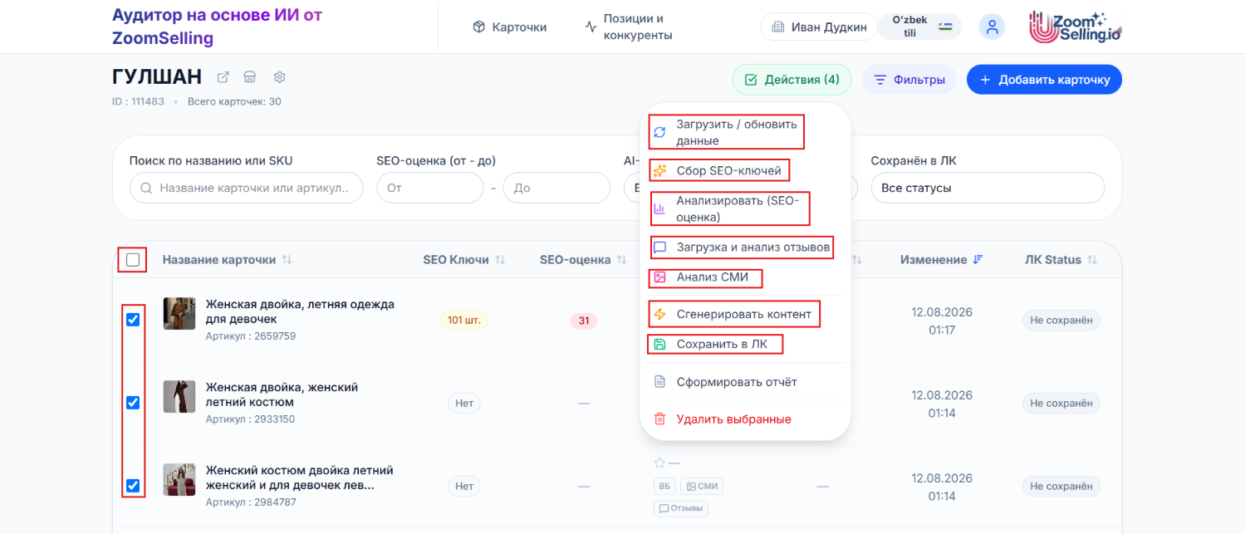Uncheck the Артикул 2659759 row checkbox
The image size is (1245, 534).
tap(133, 320)
